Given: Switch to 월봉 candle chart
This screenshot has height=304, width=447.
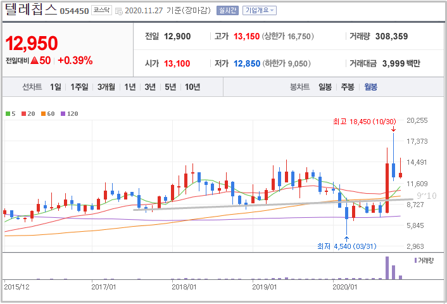Looking at the screenshot, I should click(x=370, y=87).
